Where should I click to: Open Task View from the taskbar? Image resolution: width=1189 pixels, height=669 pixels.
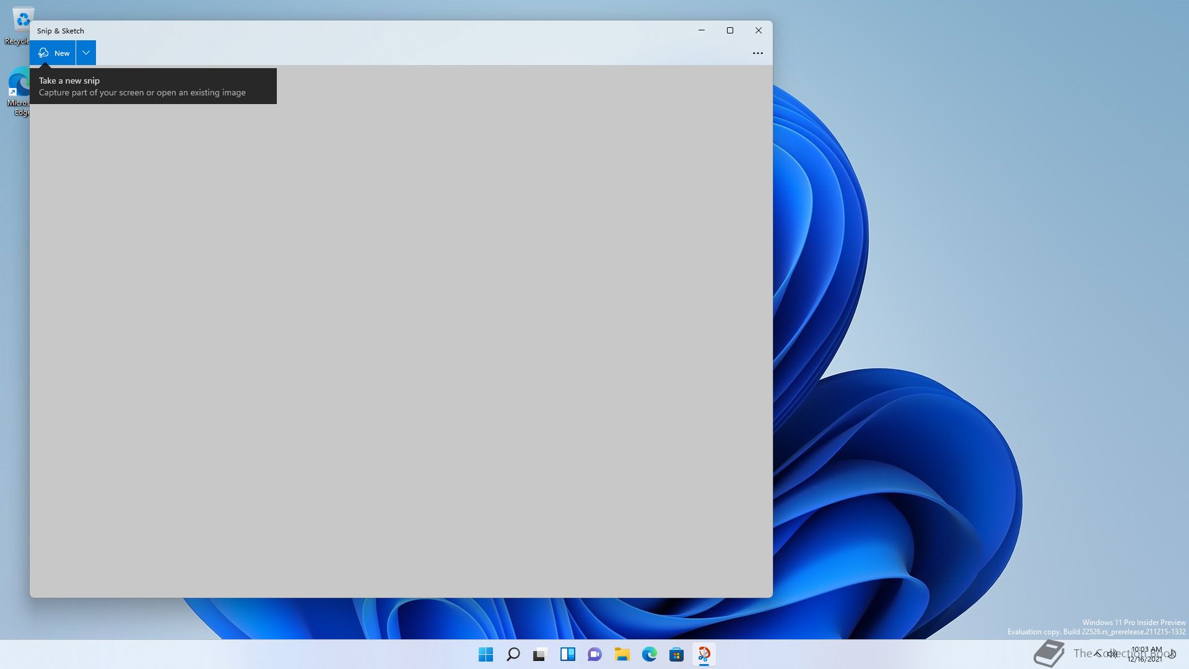[541, 654]
